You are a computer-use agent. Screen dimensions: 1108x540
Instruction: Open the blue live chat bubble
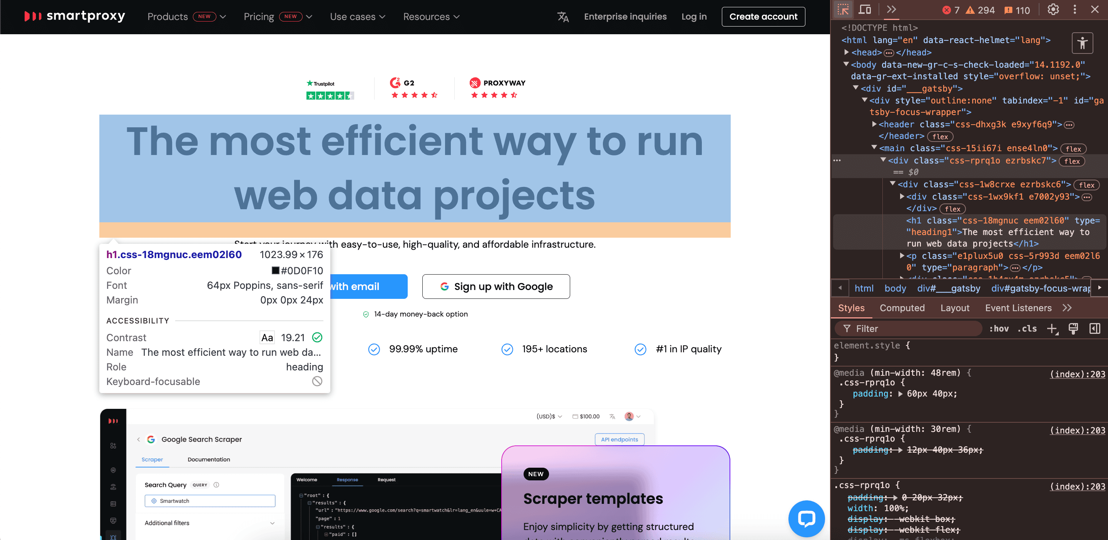pos(806,518)
